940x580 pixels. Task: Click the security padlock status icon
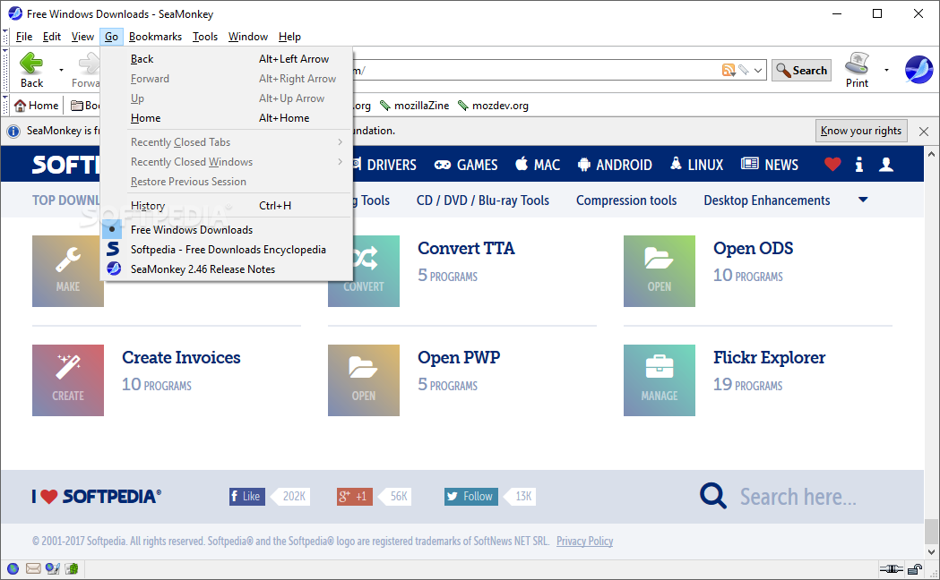pos(915,568)
